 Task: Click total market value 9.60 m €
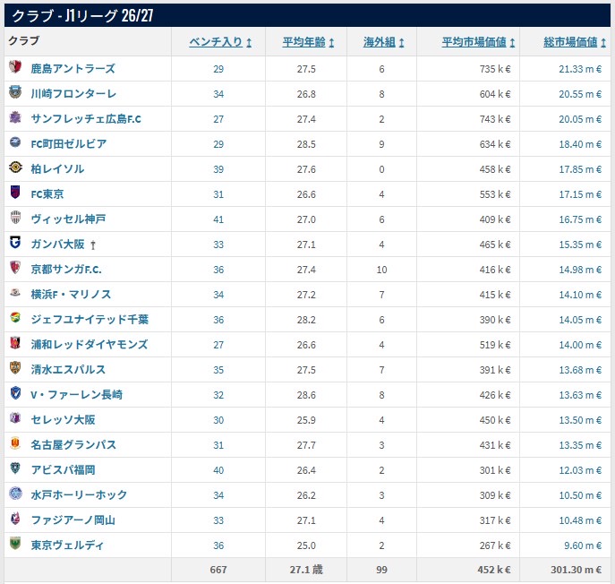tap(583, 545)
